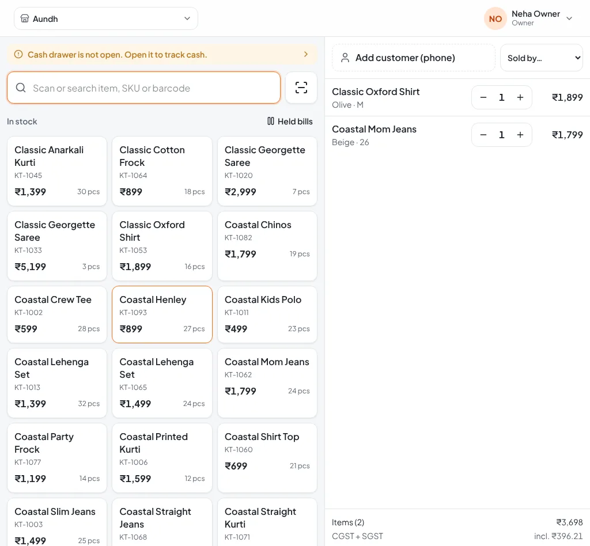Add Coastal Lehenga Set KT-1013 card
This screenshot has height=546, width=590.
point(57,383)
